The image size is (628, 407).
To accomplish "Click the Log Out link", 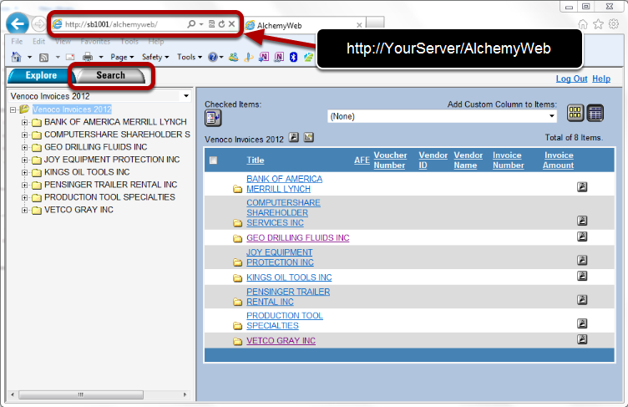I will pos(571,79).
